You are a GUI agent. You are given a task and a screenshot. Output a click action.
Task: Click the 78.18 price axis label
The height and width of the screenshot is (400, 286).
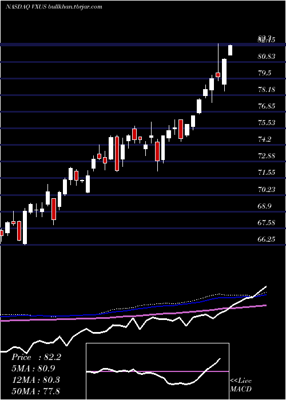[x=267, y=90]
